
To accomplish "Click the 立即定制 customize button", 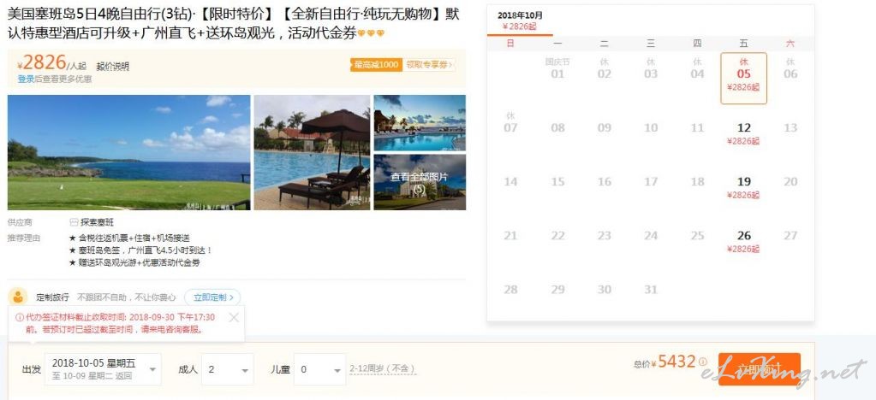I will pos(213,297).
